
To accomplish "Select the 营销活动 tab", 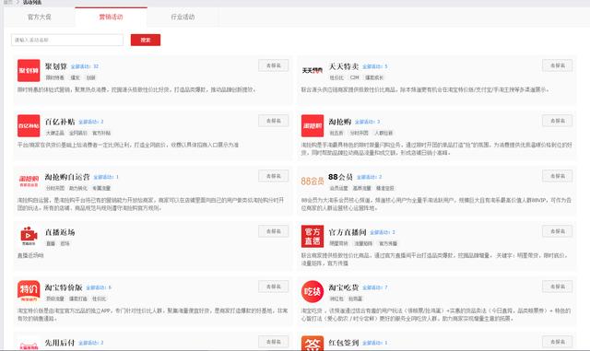I will [x=111, y=17].
